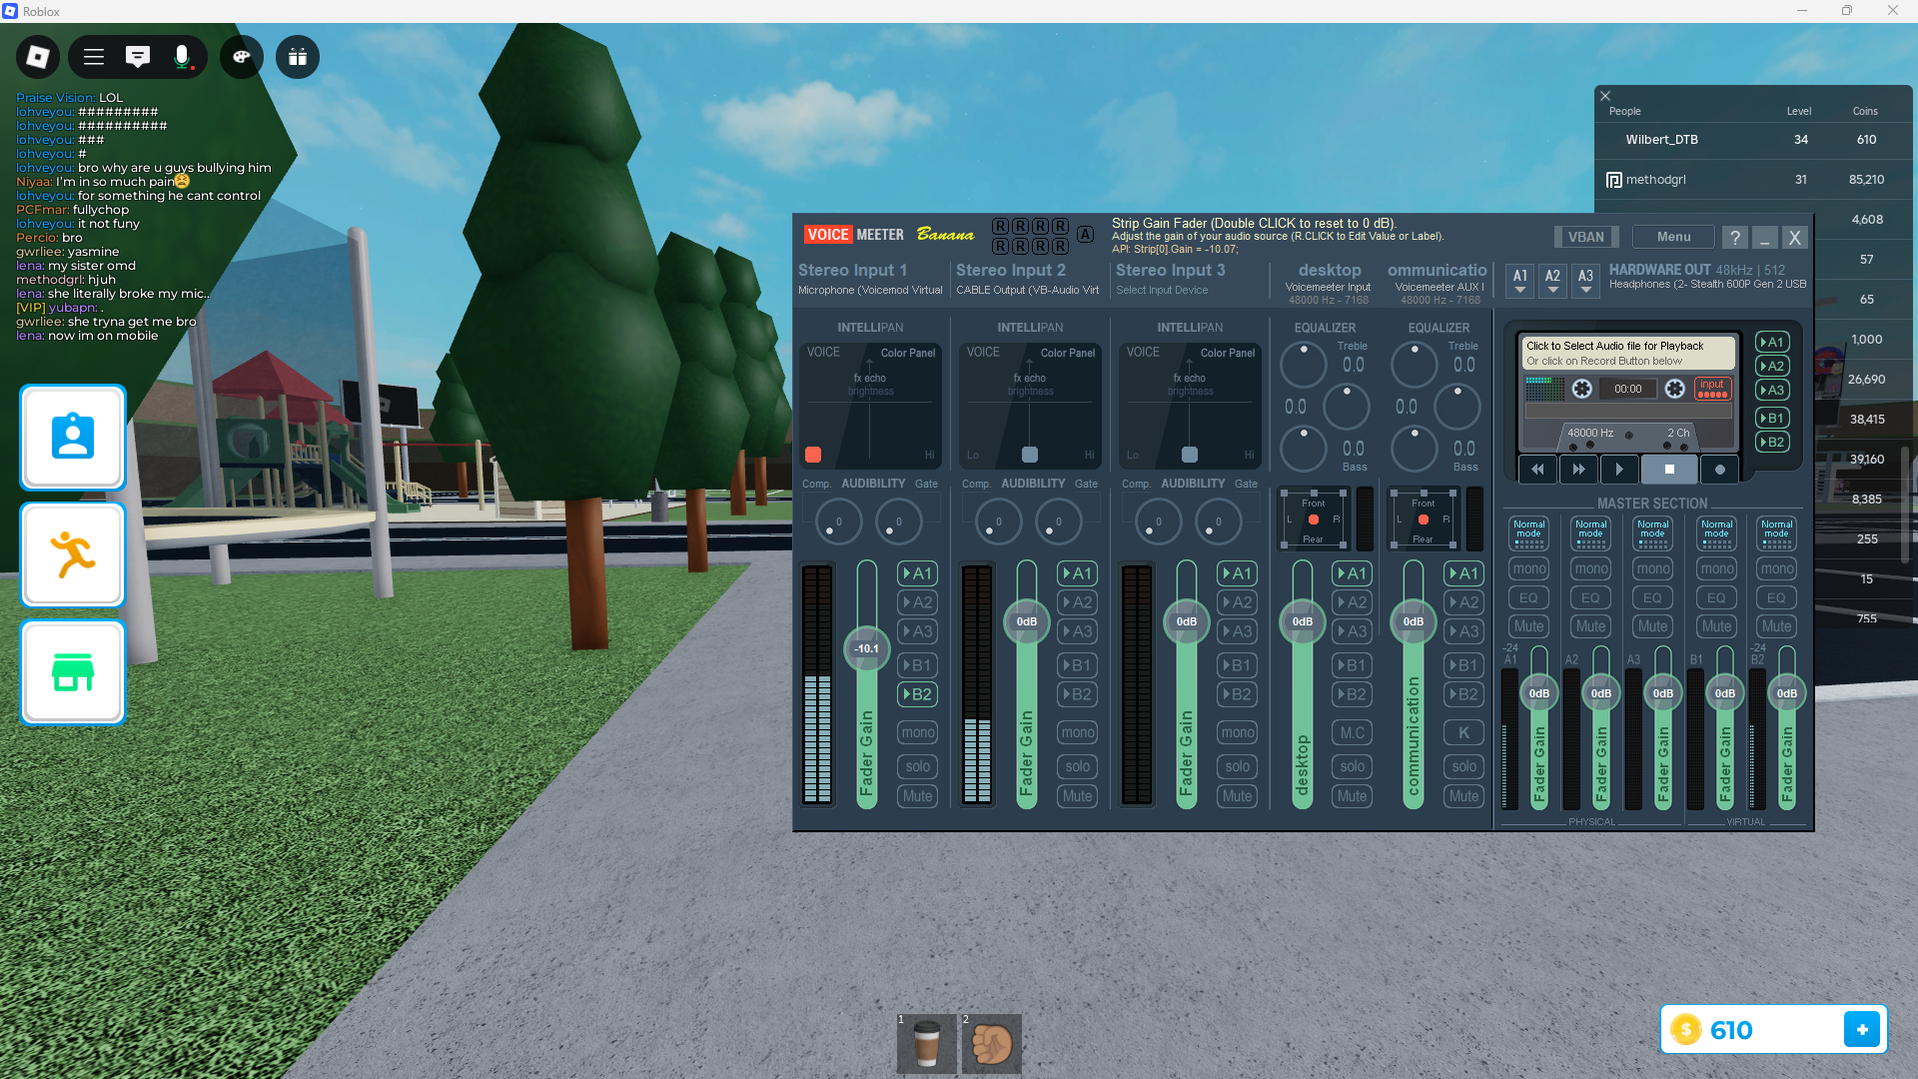This screenshot has width=1918, height=1079.
Task: Toggle mono on Stereo Input 1
Action: (917, 732)
